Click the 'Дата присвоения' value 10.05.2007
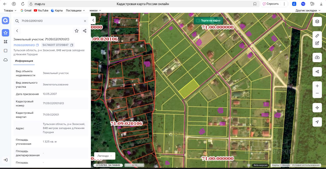The height and width of the screenshot is (169, 326). point(50,94)
